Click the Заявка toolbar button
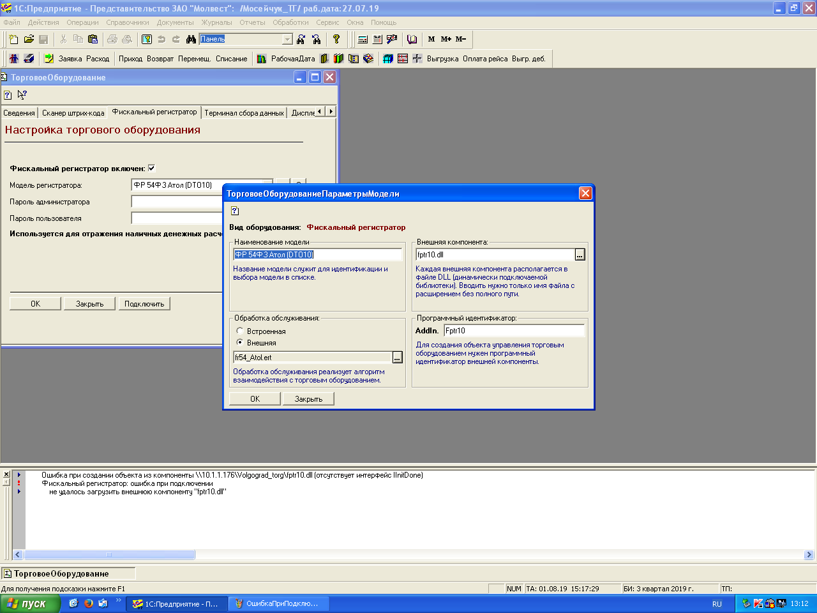The image size is (817, 613). (70, 59)
